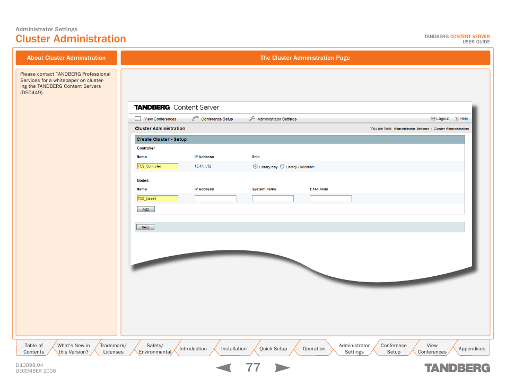Click the Next button
This screenshot has height=380, width=506.
coord(145,227)
